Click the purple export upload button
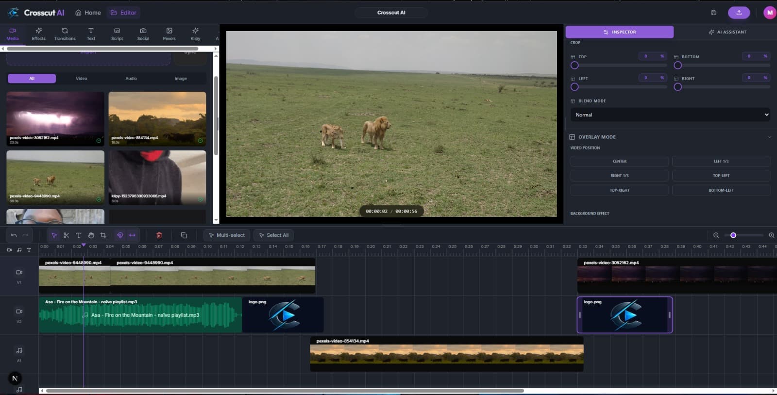777x395 pixels. pos(739,13)
